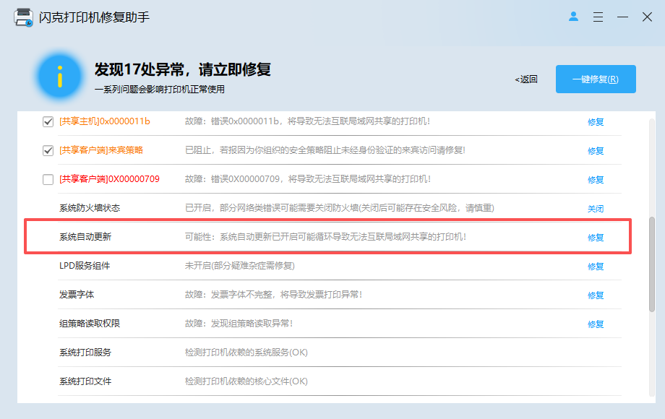Click 修复 for 发票字体

(x=596, y=295)
